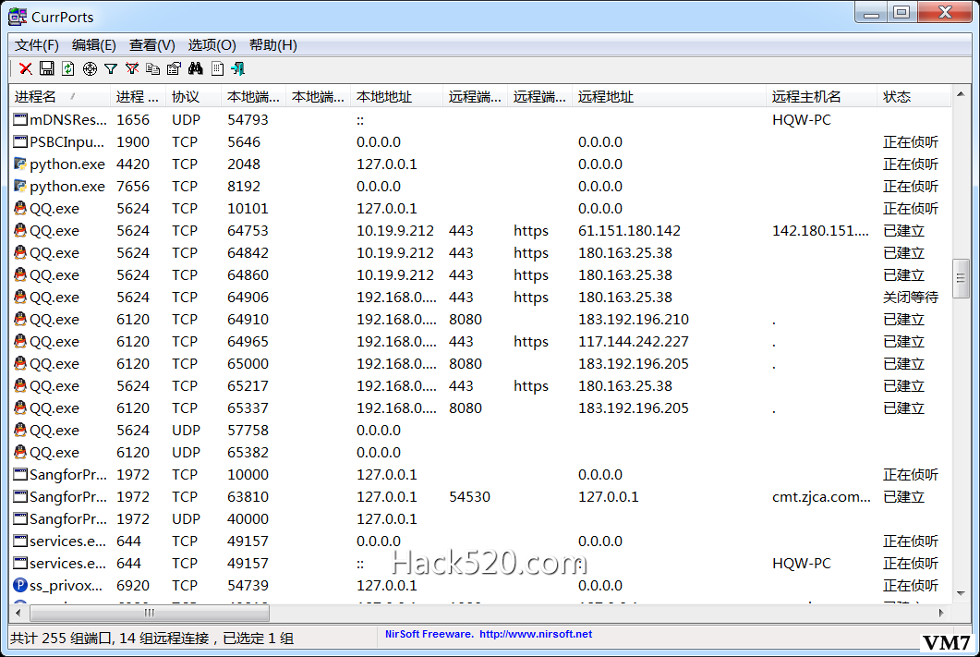This screenshot has width=980, height=657.
Task: Click the penguin icon of QQ.exe port 57758
Action: click(x=20, y=430)
